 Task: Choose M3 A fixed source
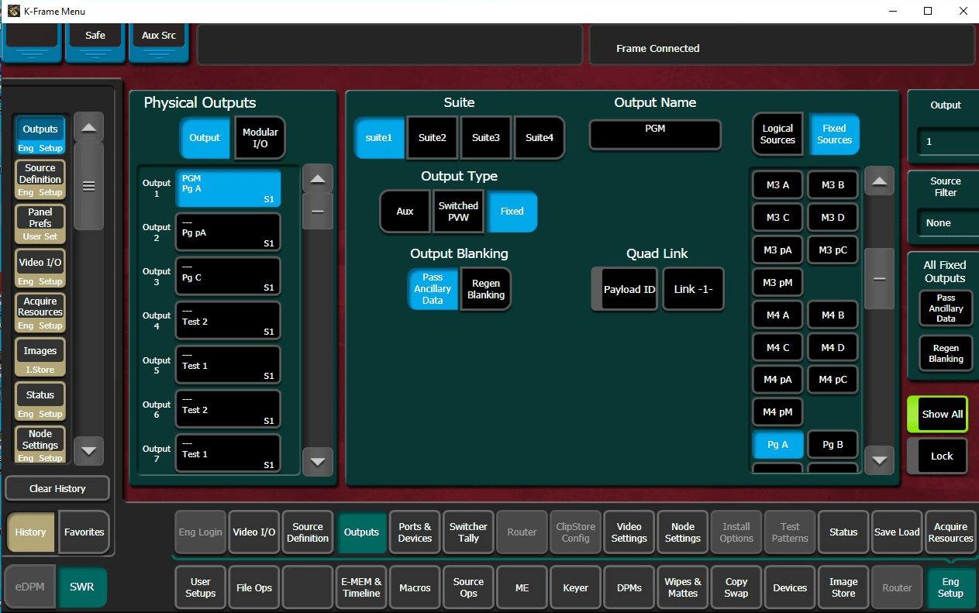click(x=777, y=185)
